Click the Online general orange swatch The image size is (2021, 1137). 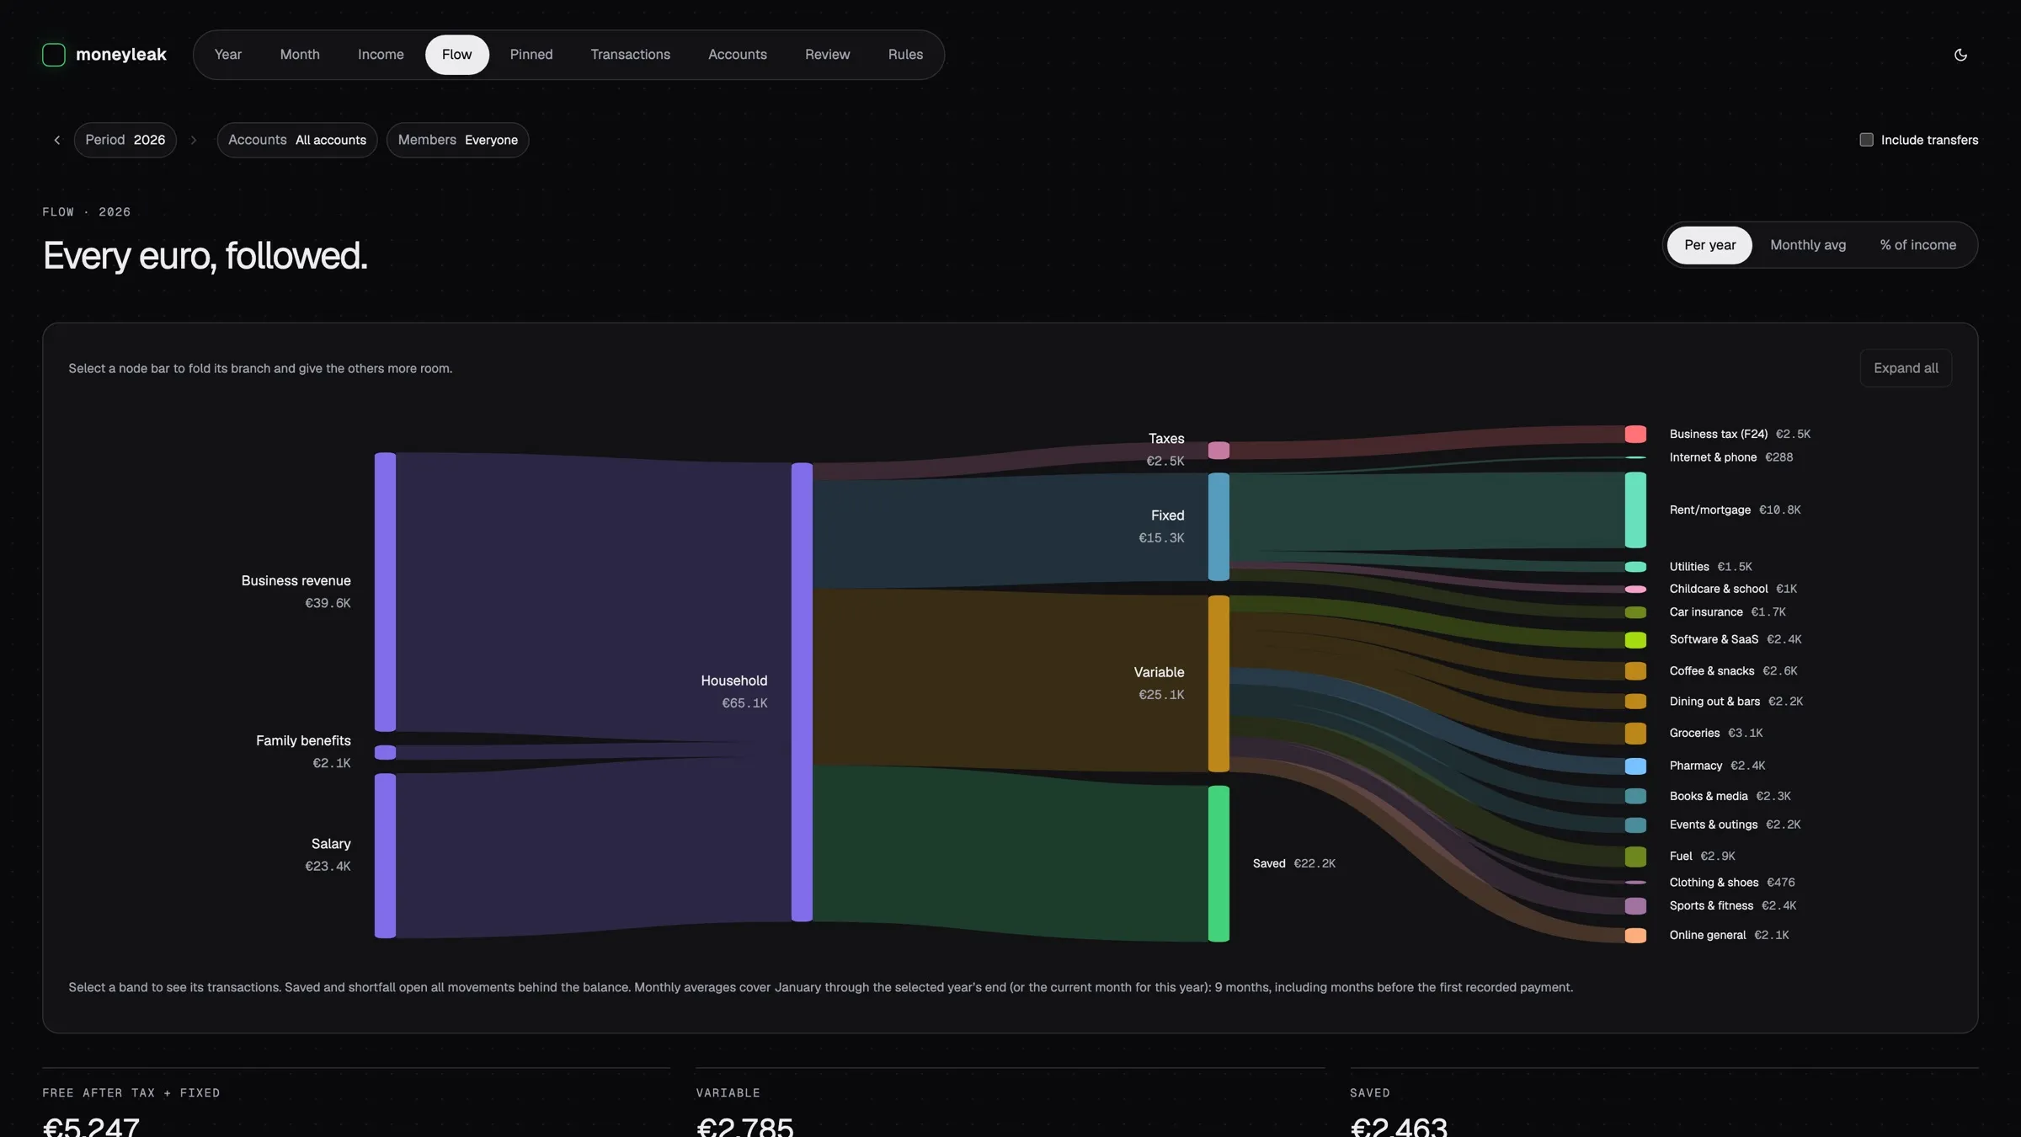1635,936
